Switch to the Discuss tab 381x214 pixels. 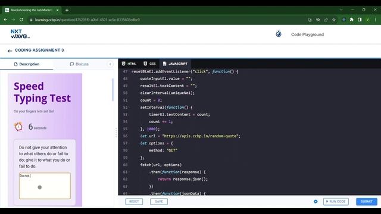pyautogui.click(x=79, y=64)
